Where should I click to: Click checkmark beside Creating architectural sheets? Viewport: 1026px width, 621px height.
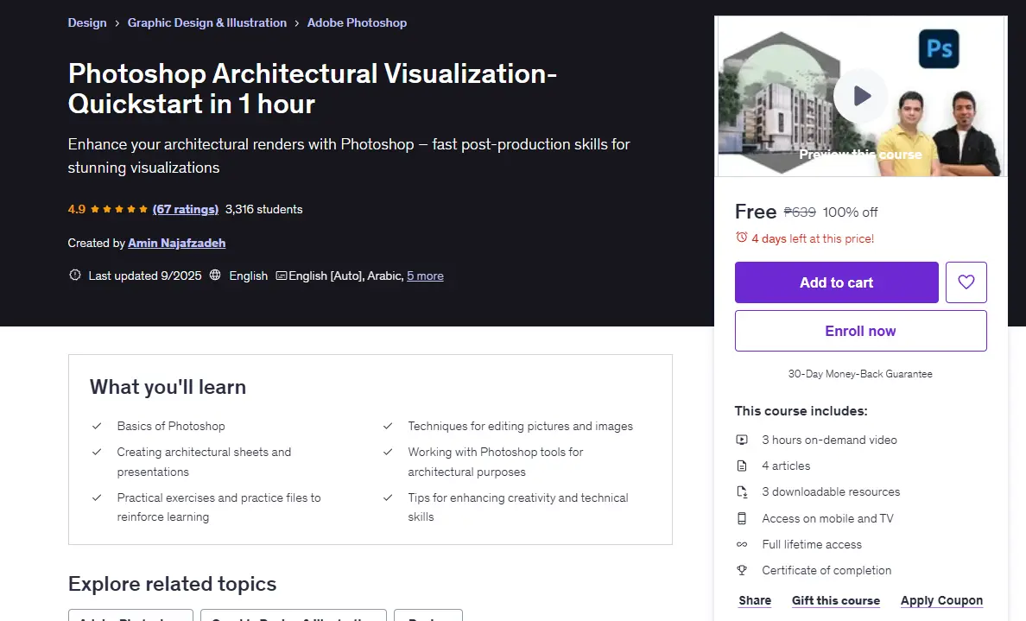[97, 453]
